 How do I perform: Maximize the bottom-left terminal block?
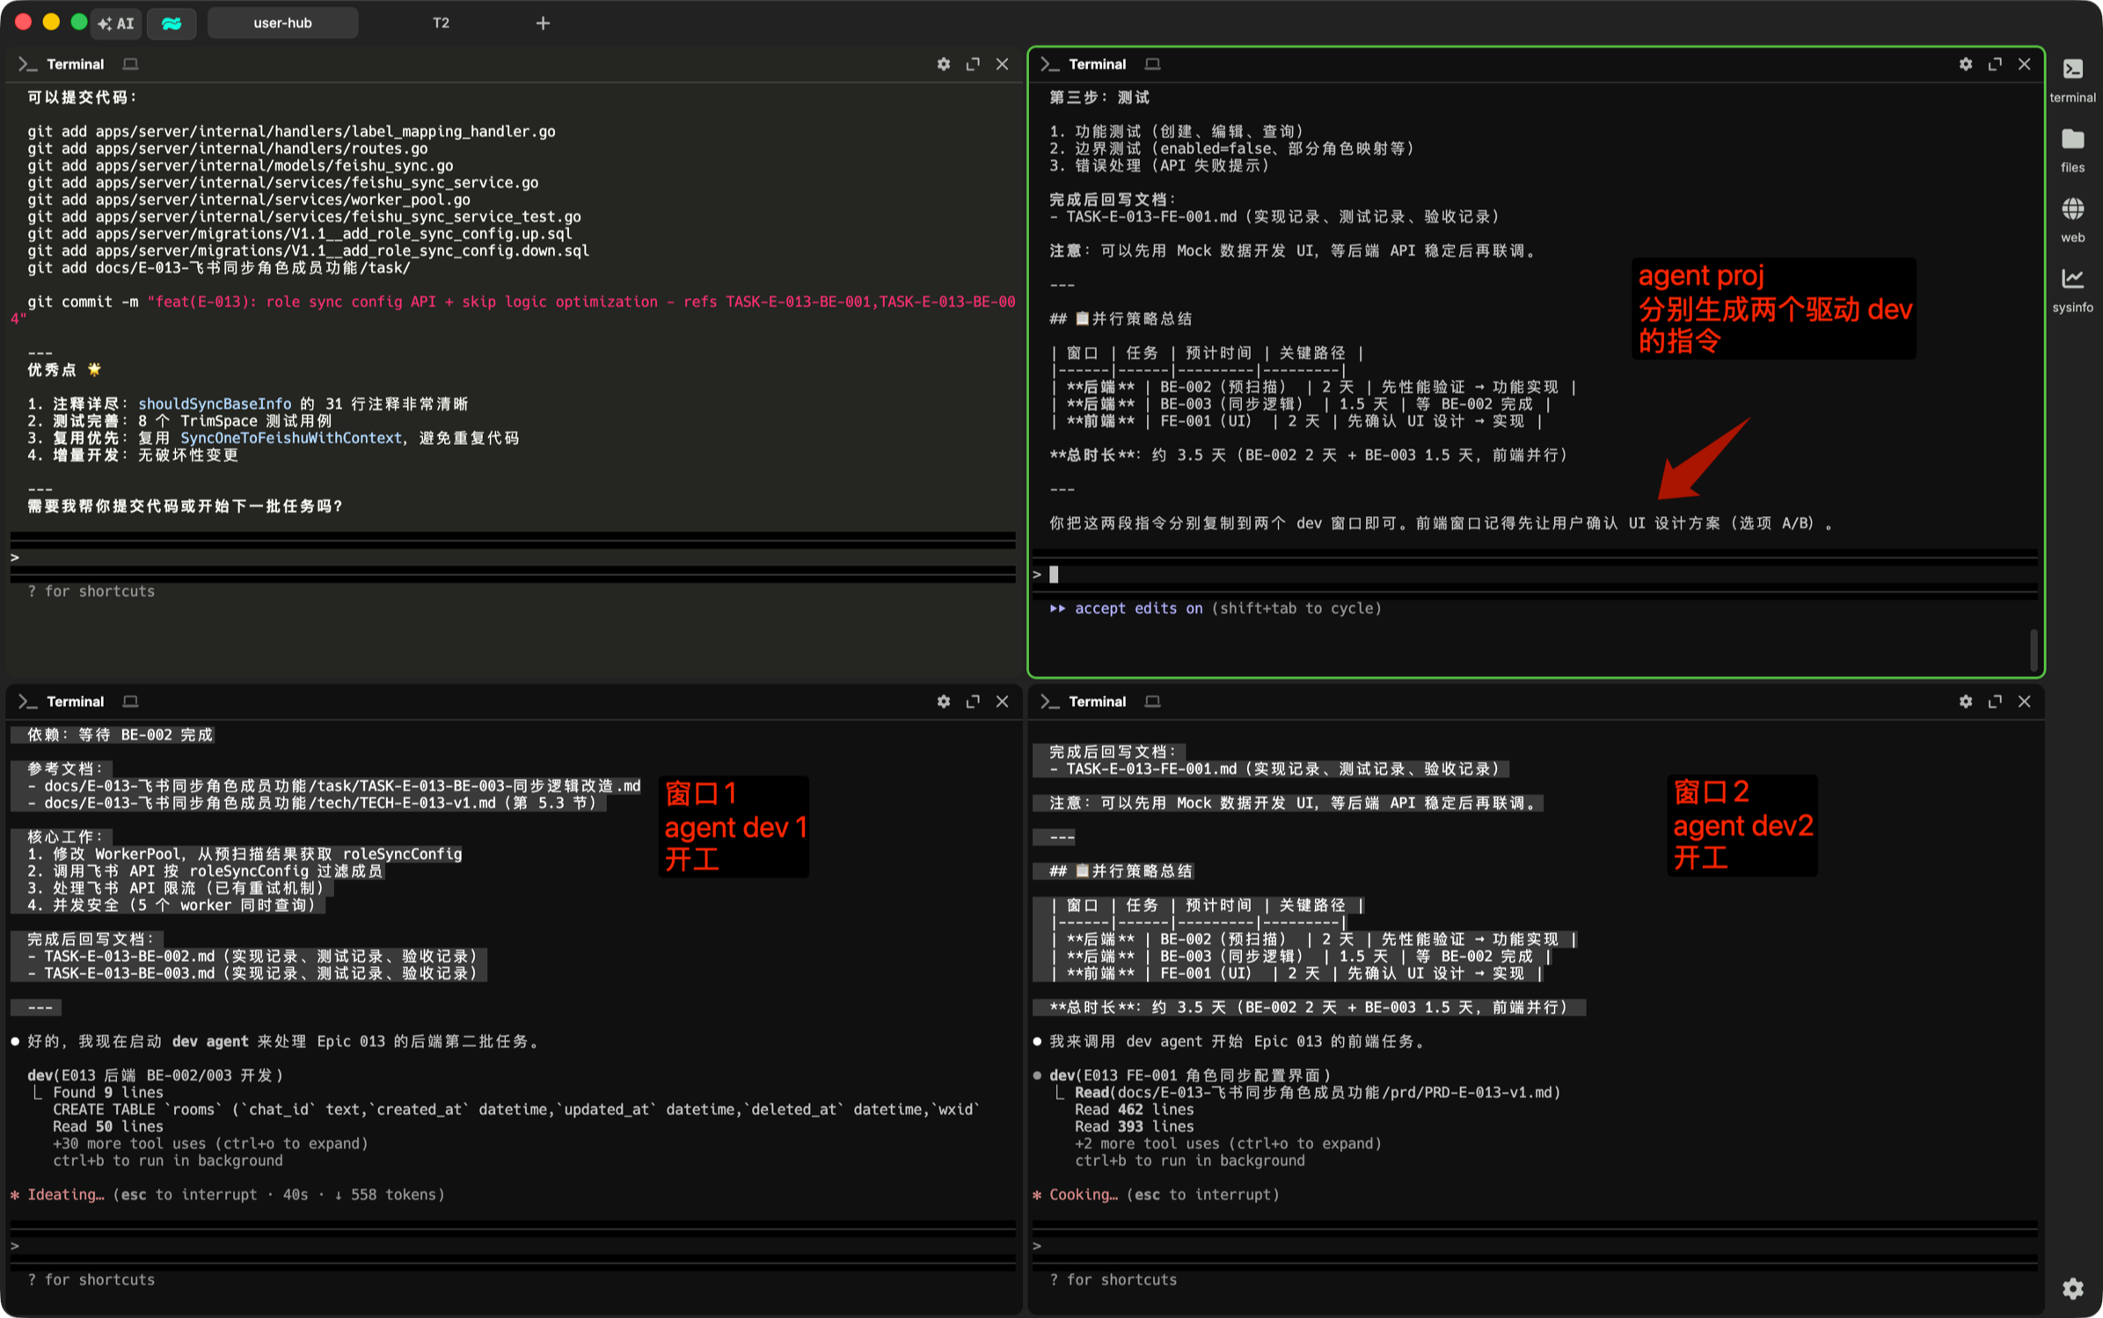coord(972,702)
